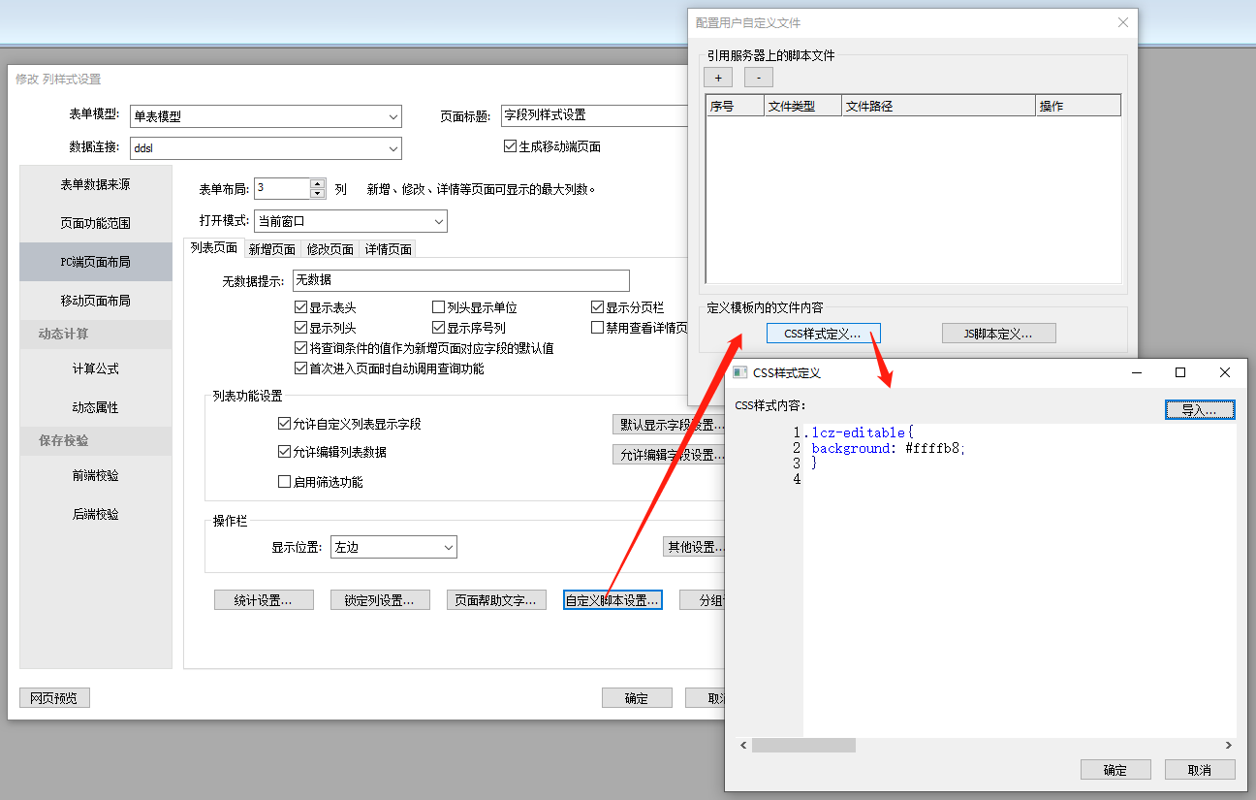1256x800 pixels.
Task: Select 移动页面布局 in the left sidebar
Action: tap(95, 301)
